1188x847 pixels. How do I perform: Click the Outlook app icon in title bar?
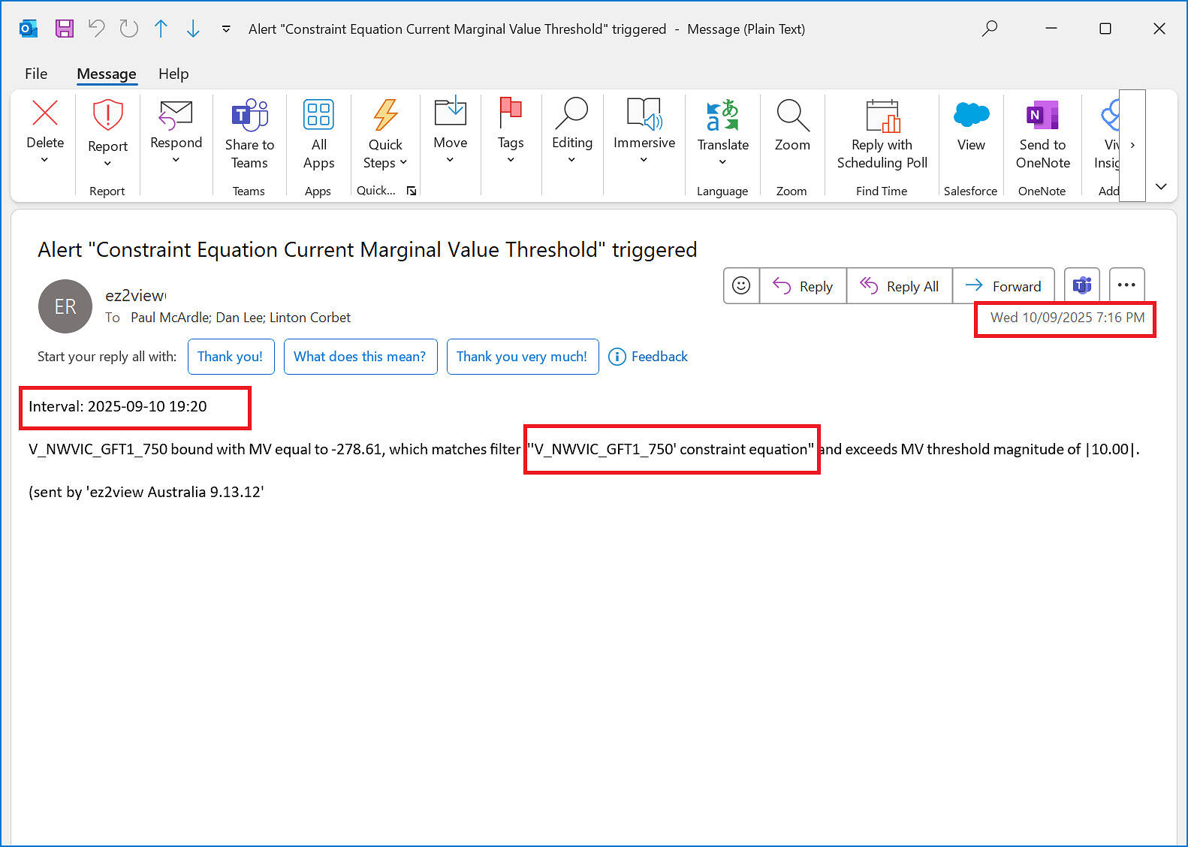(x=29, y=29)
